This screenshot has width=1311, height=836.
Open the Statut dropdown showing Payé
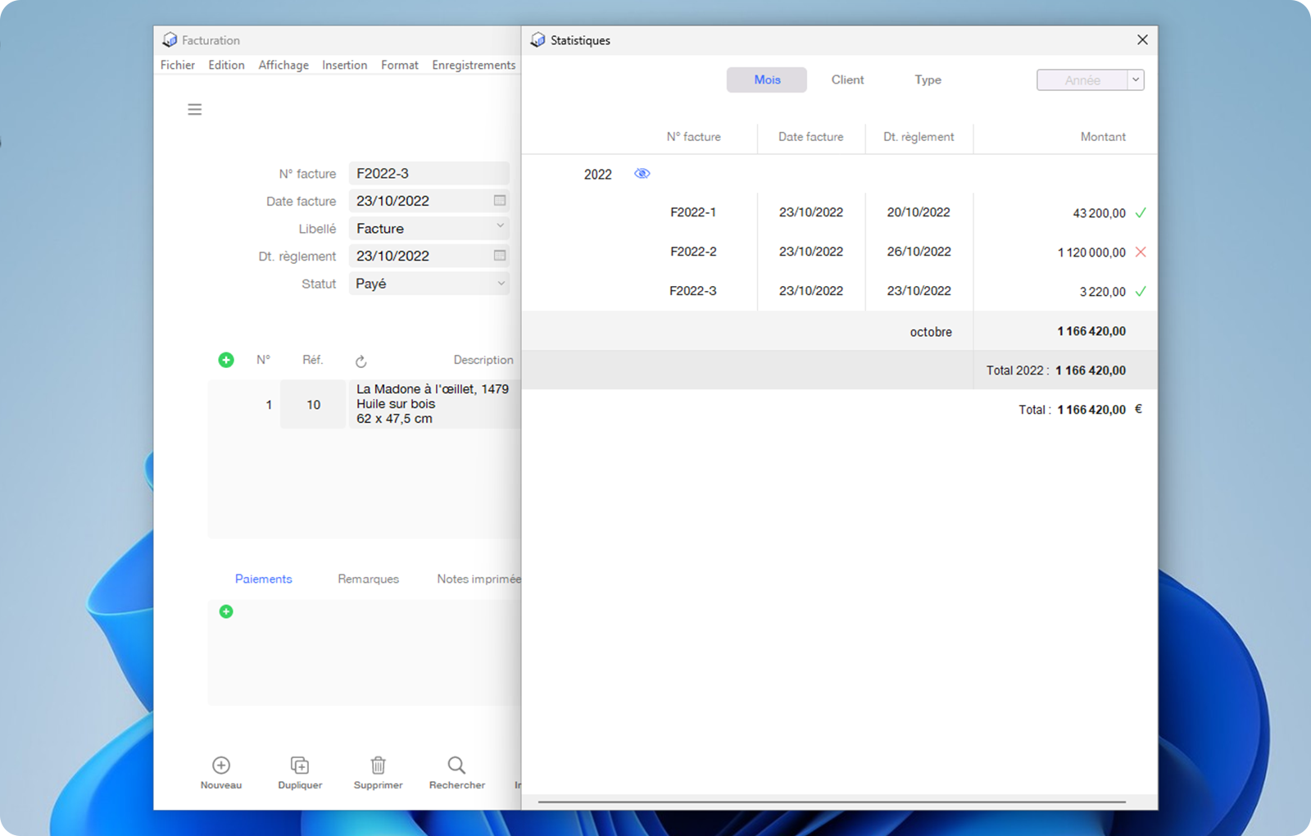[500, 284]
